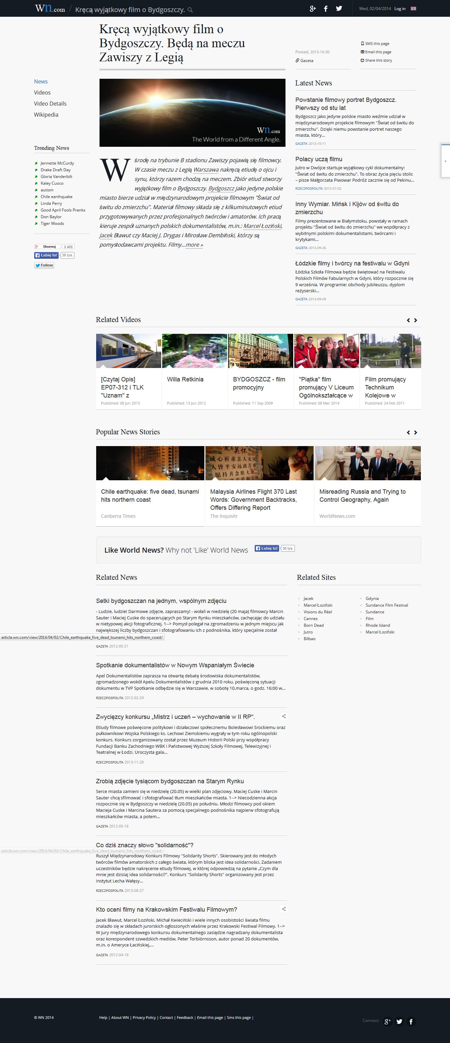Click Lubię to! in Like World News banner
This screenshot has width=450, height=1043.
267,548
